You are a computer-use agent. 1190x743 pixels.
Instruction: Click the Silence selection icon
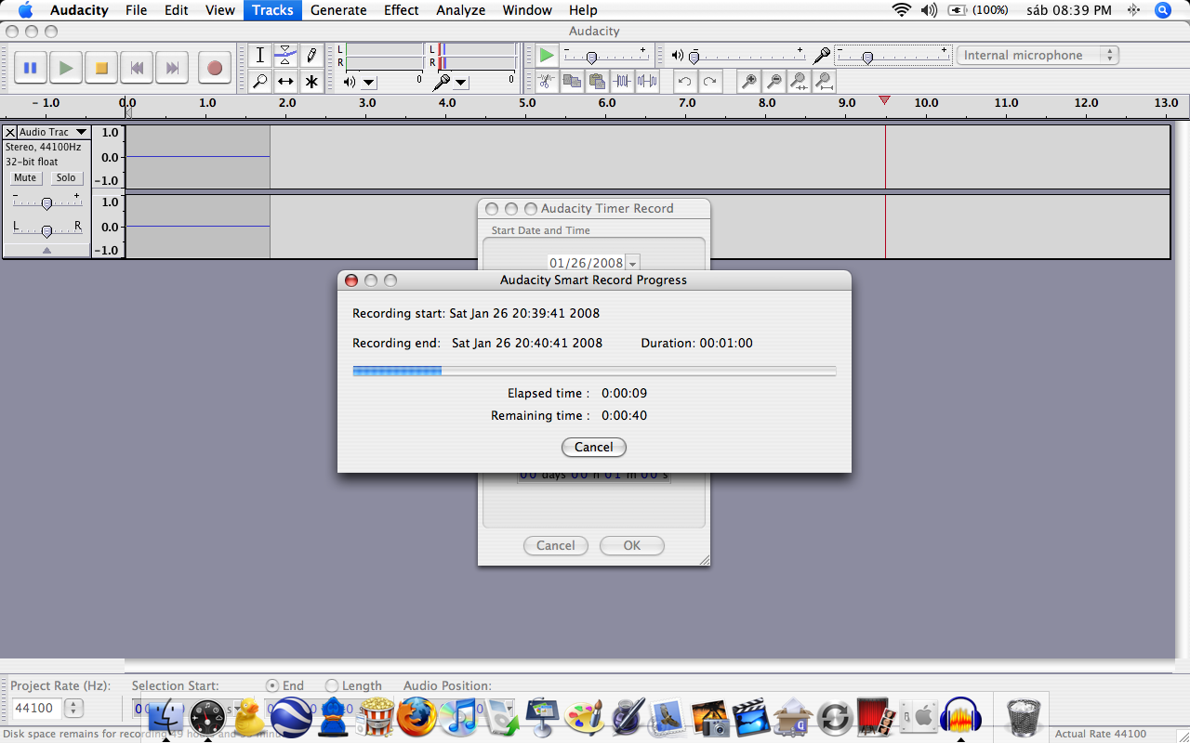tap(647, 82)
